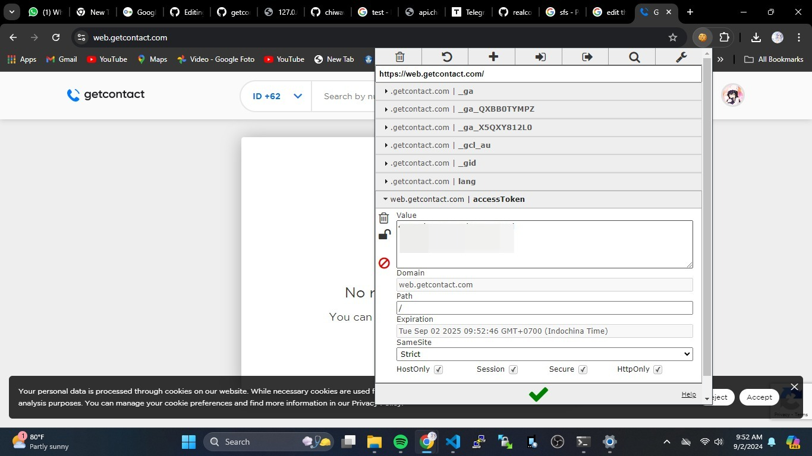Expand the _gcl_au cookie row
The width and height of the screenshot is (812, 456).
(x=539, y=145)
